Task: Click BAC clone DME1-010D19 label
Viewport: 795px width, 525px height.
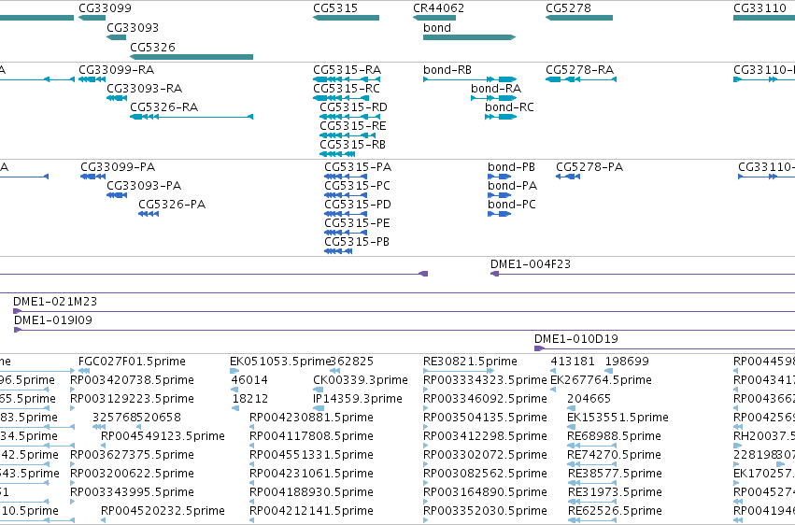Action: (x=576, y=339)
